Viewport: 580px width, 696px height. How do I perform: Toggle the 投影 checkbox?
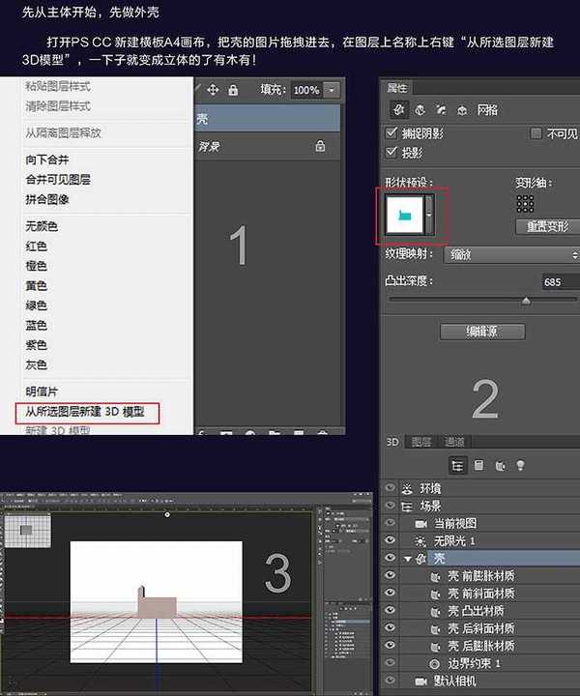point(391,153)
